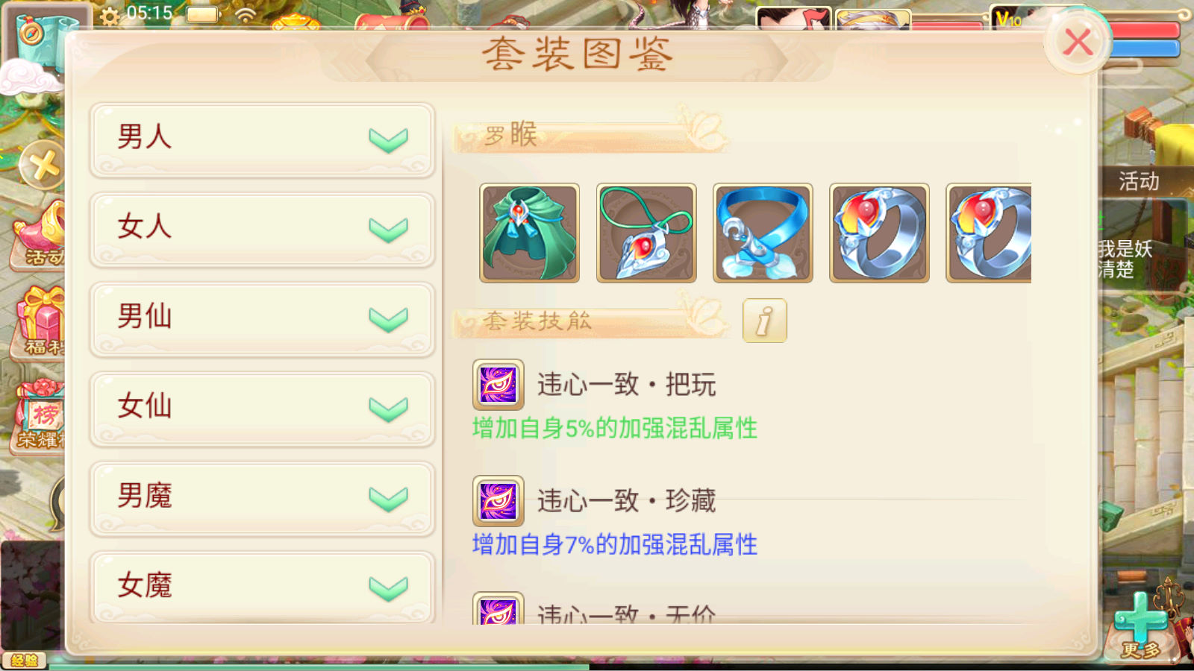Open the 男魔 category list

(262, 498)
